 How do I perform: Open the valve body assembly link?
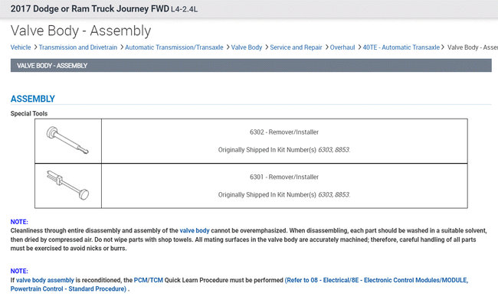45,279
